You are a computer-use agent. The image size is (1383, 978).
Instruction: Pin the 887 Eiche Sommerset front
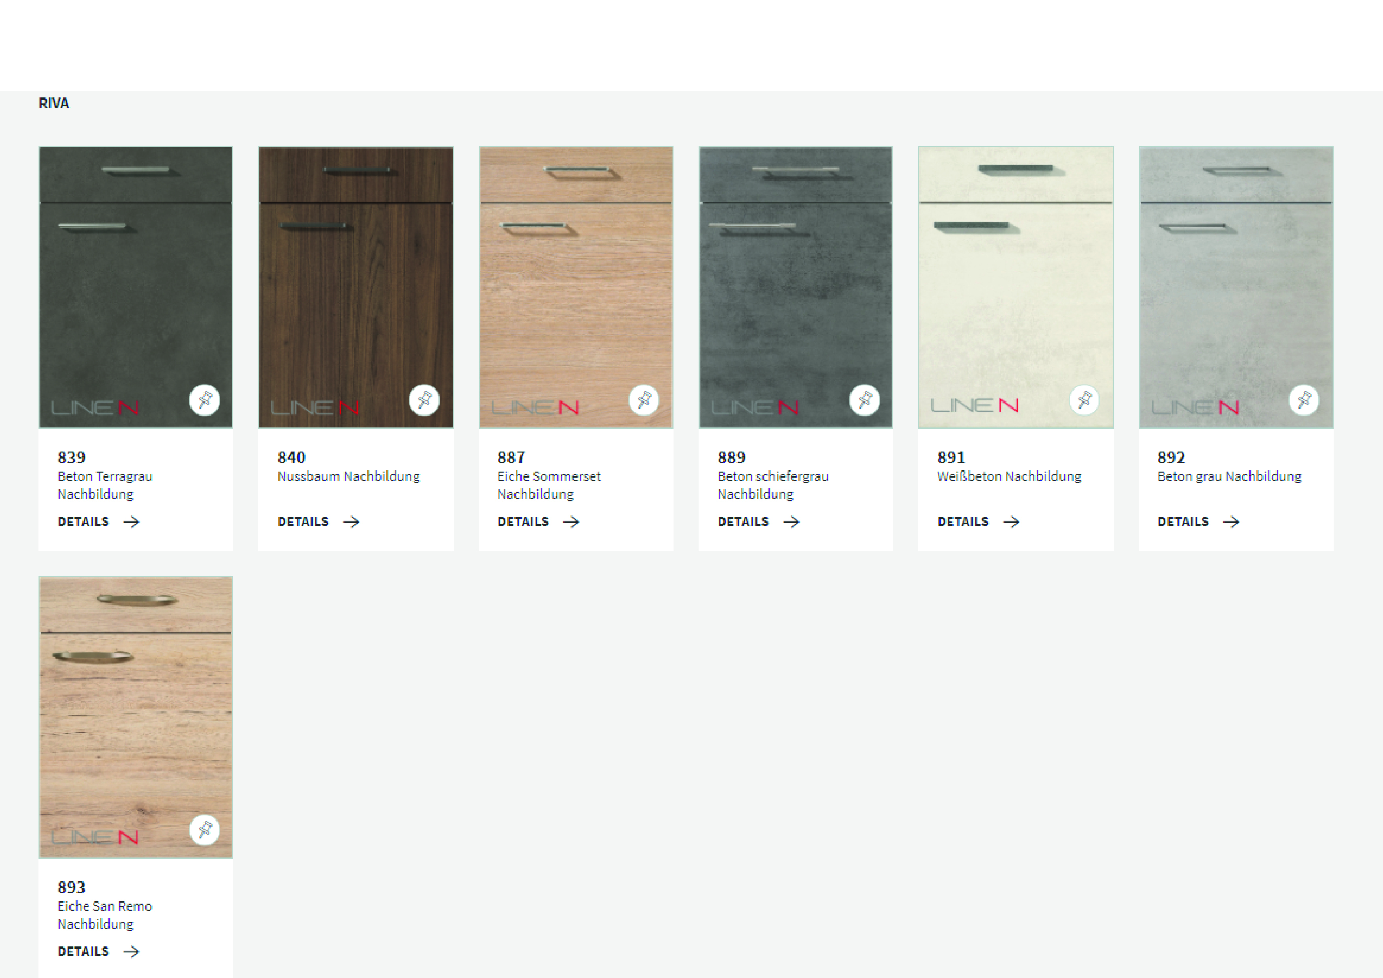point(644,400)
